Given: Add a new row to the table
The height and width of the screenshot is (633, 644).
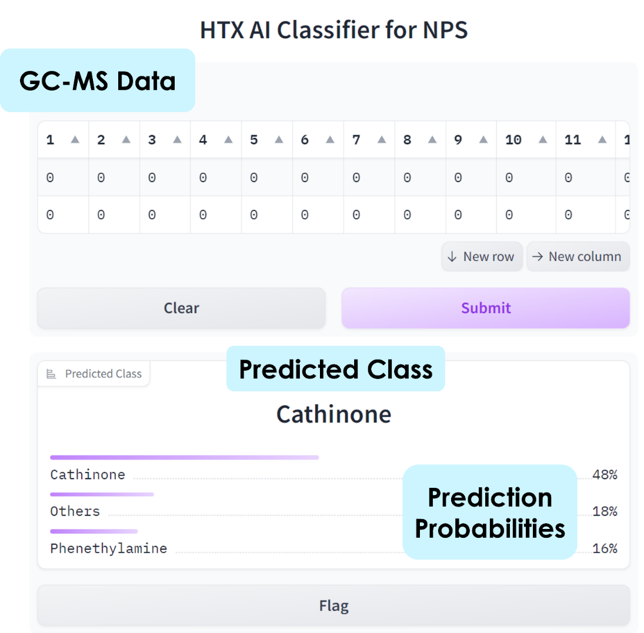Looking at the screenshot, I should click(x=482, y=256).
